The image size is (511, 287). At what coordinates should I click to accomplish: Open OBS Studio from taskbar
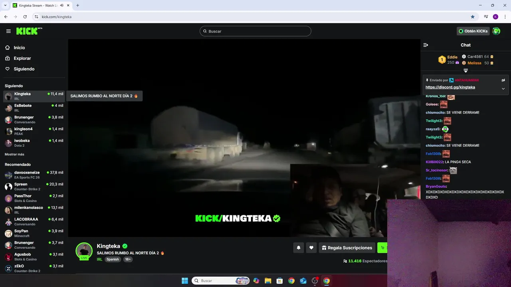click(x=315, y=281)
